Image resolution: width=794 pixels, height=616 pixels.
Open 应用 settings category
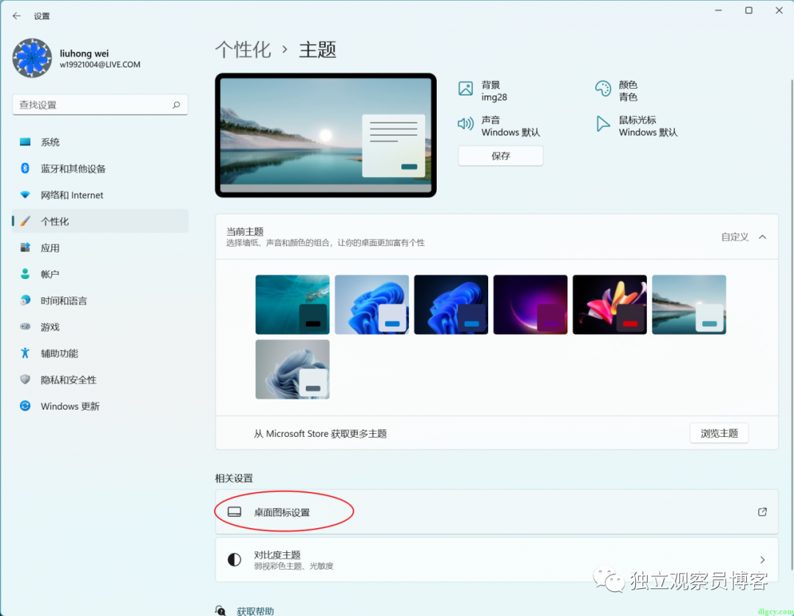[100, 247]
